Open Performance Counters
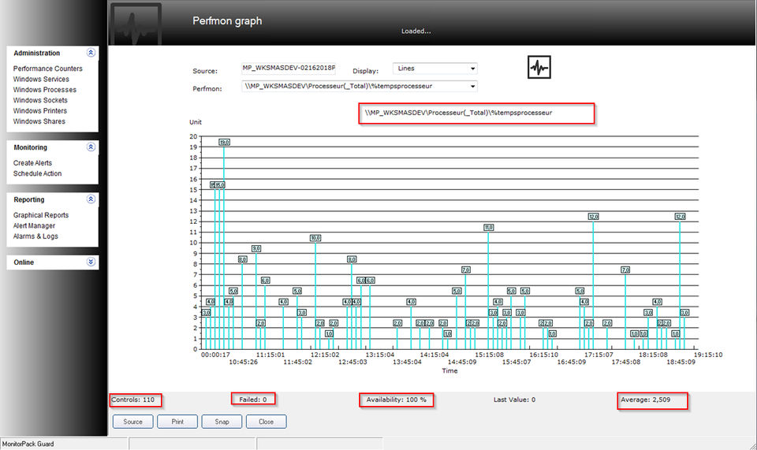Viewport: 757px width, 450px height. click(48, 69)
